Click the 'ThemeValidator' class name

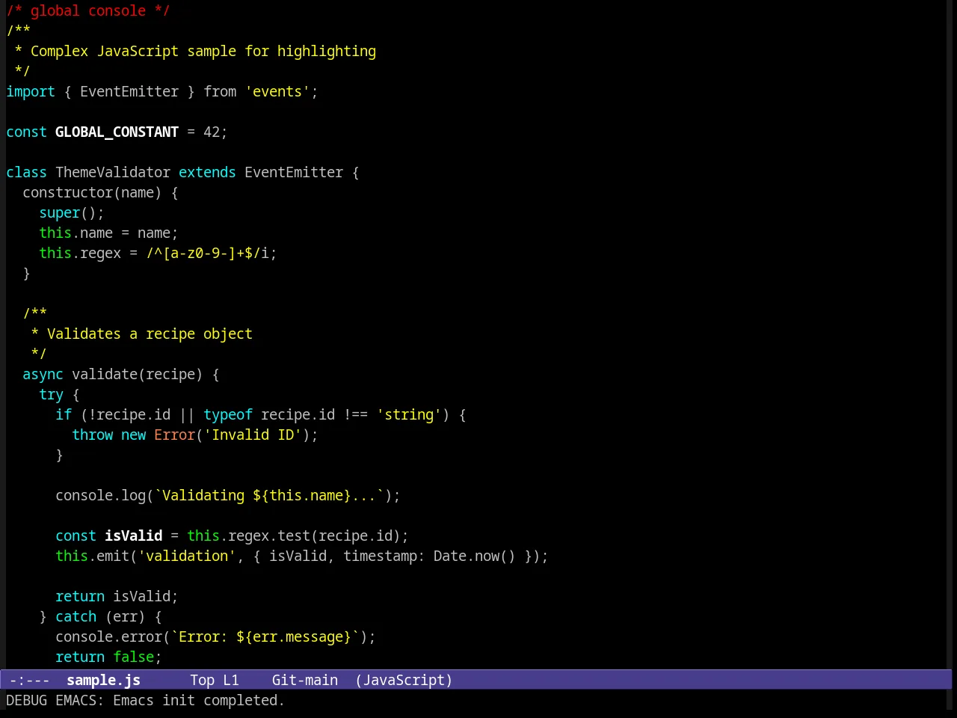coord(113,172)
